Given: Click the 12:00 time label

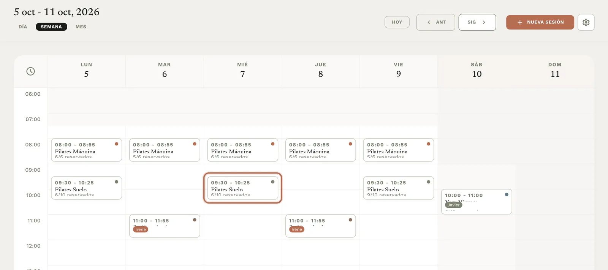Looking at the screenshot, I should tap(33, 246).
